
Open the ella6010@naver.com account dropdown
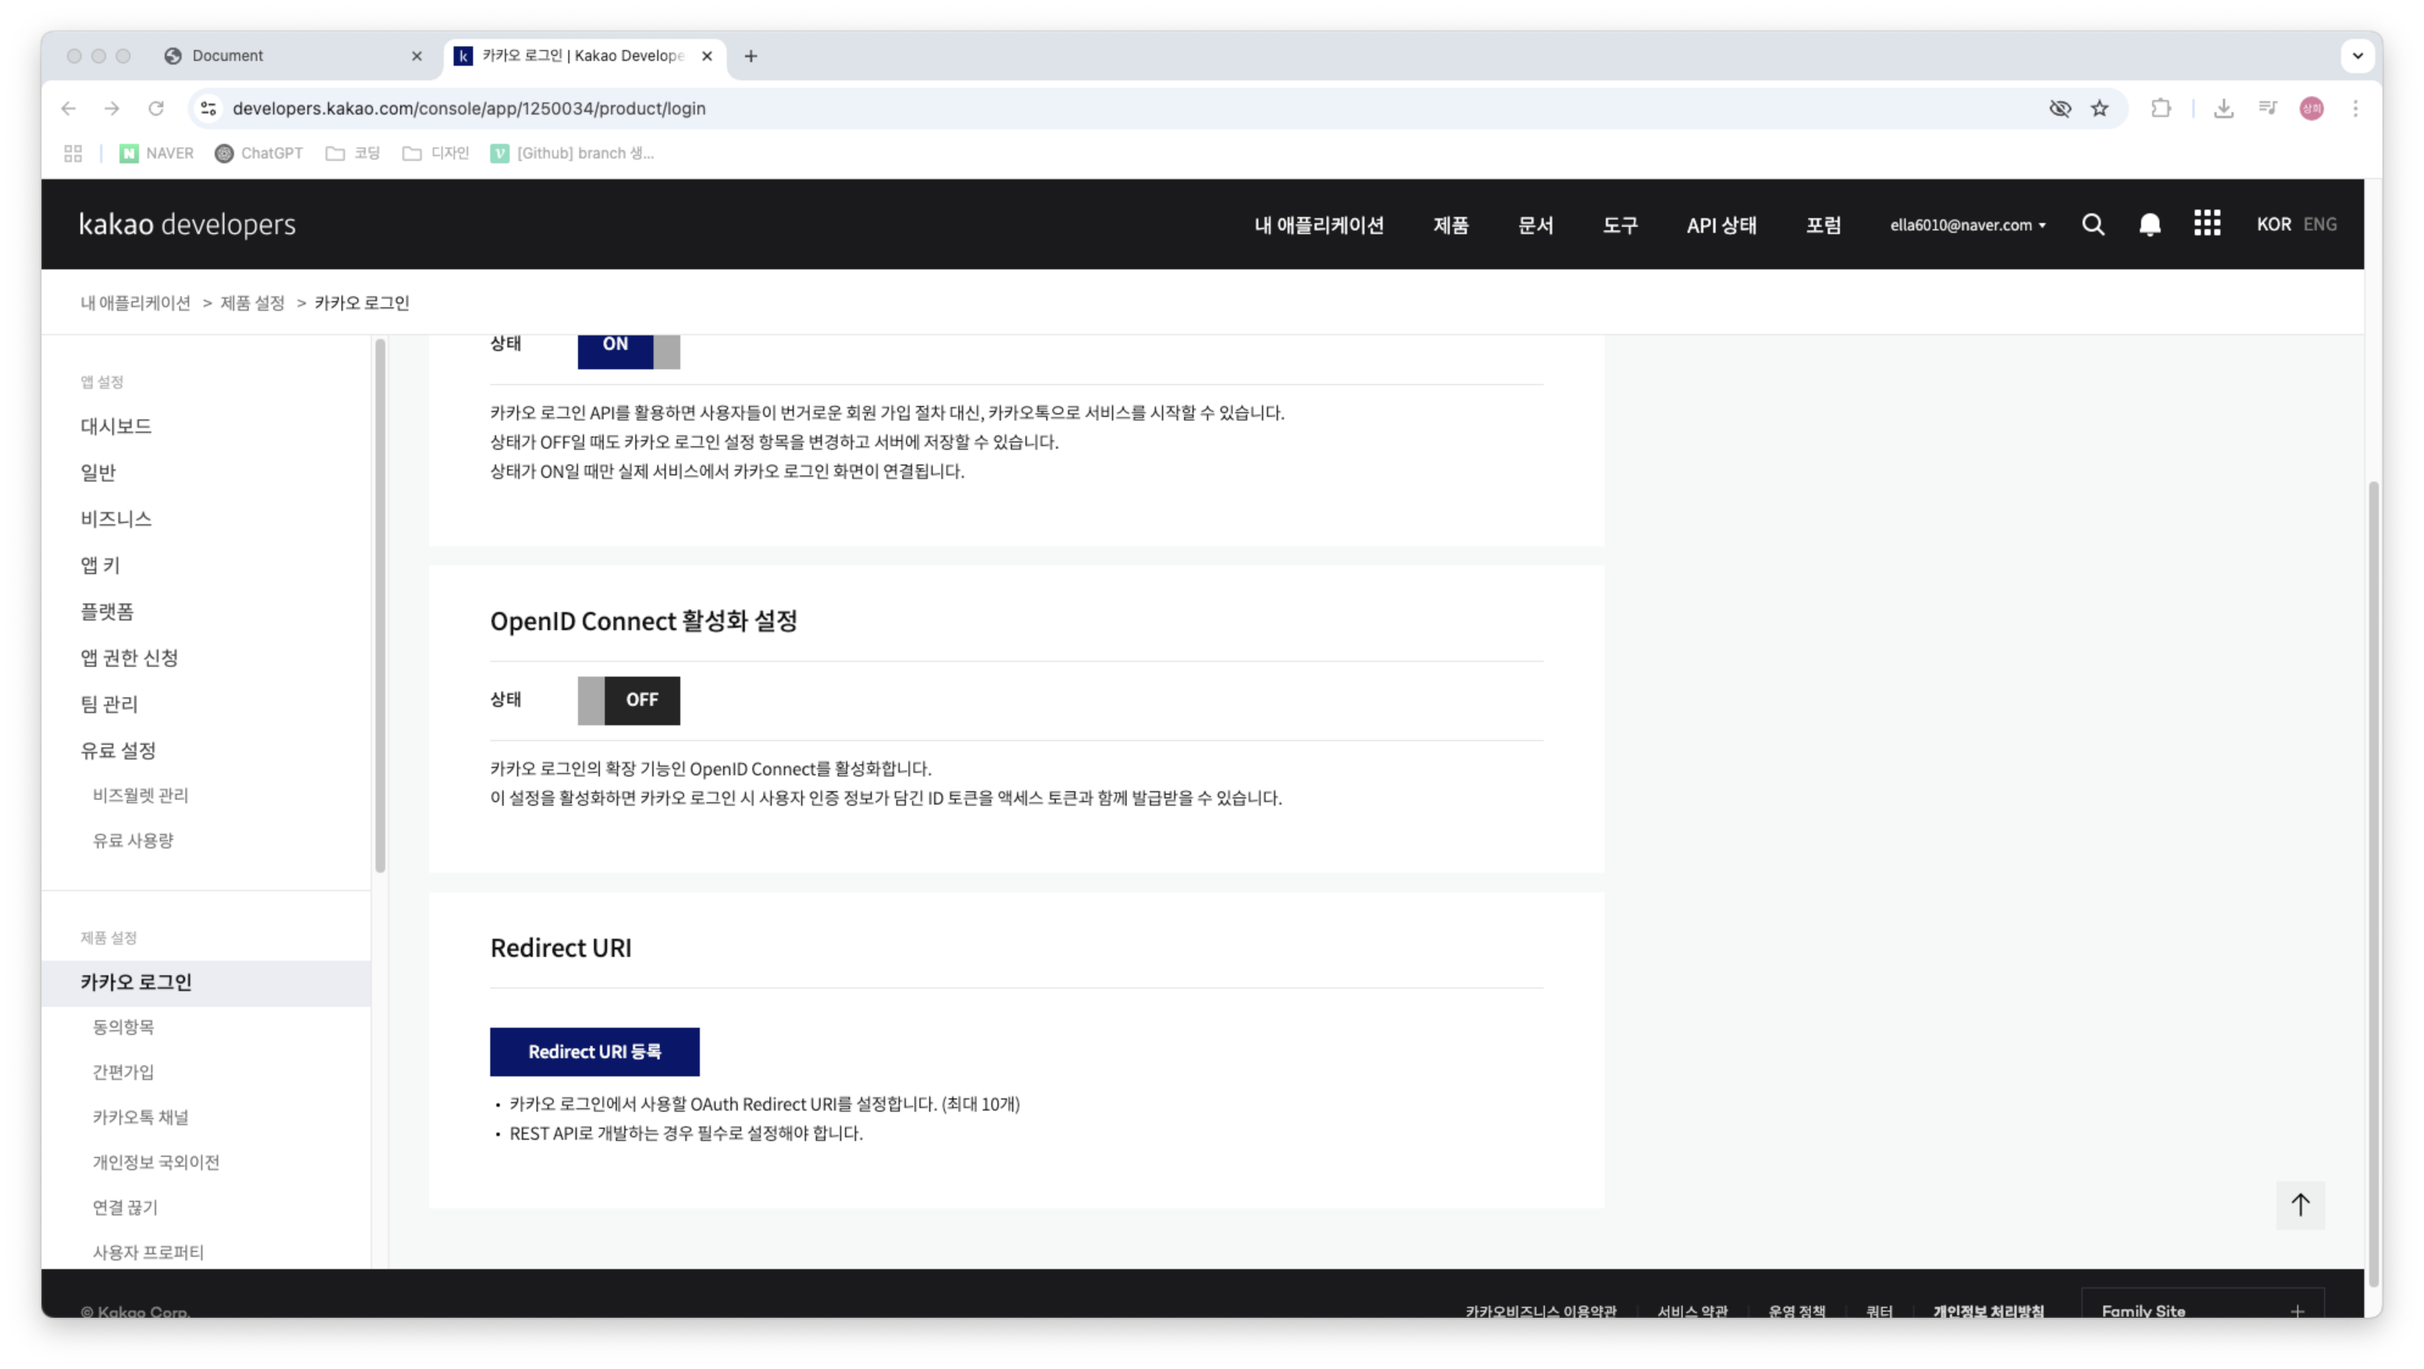tap(1967, 225)
